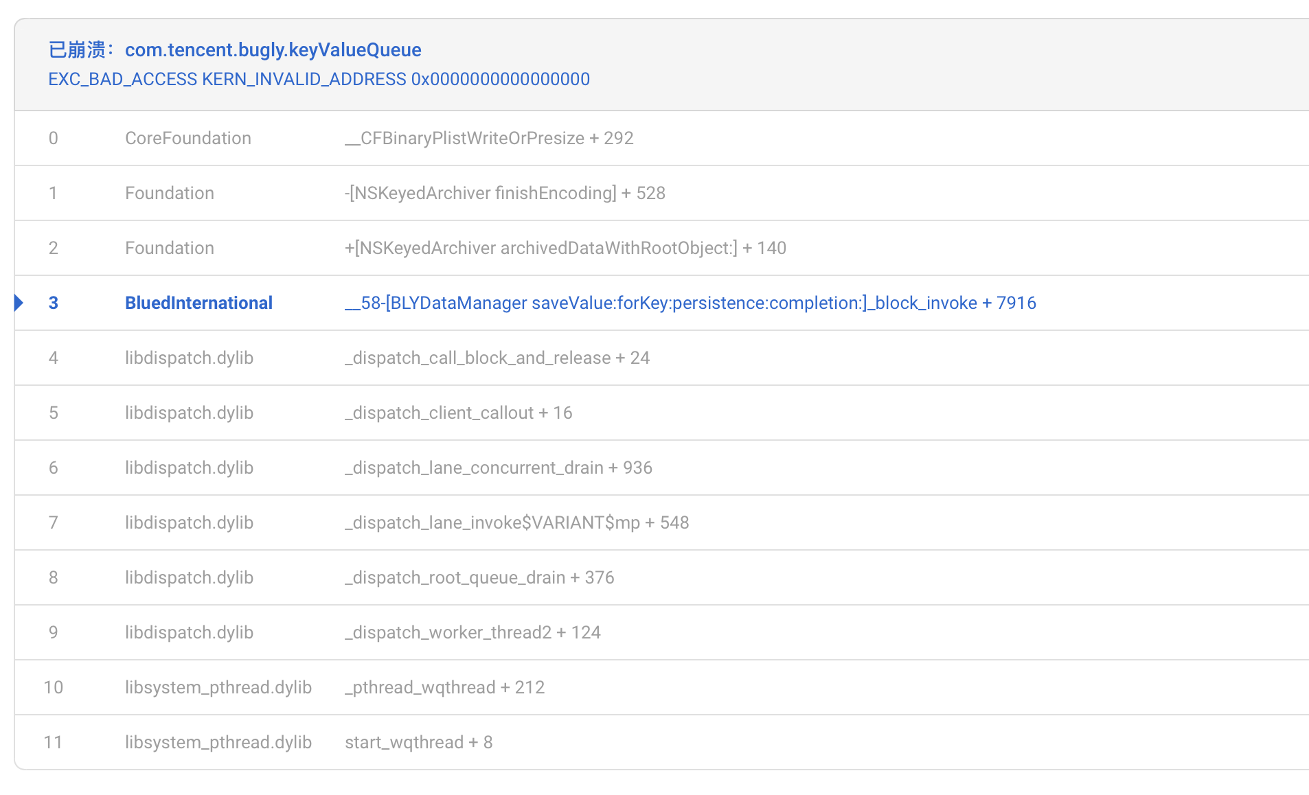Select the NSKeyedArchiver finishEncoding frame

click(x=505, y=193)
